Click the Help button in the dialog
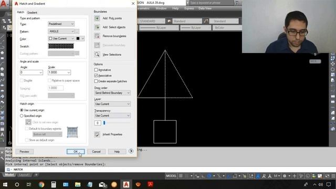 [x=117, y=152]
